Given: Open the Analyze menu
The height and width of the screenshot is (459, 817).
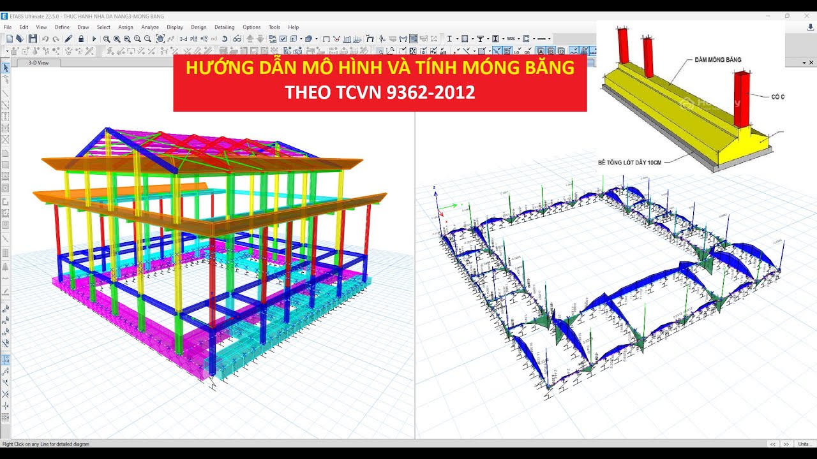Looking at the screenshot, I should [x=150, y=27].
